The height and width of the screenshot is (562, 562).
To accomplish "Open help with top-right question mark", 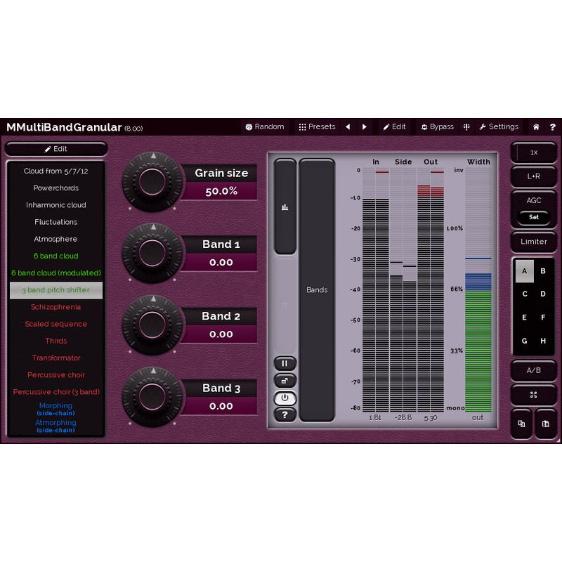I will pos(553,127).
